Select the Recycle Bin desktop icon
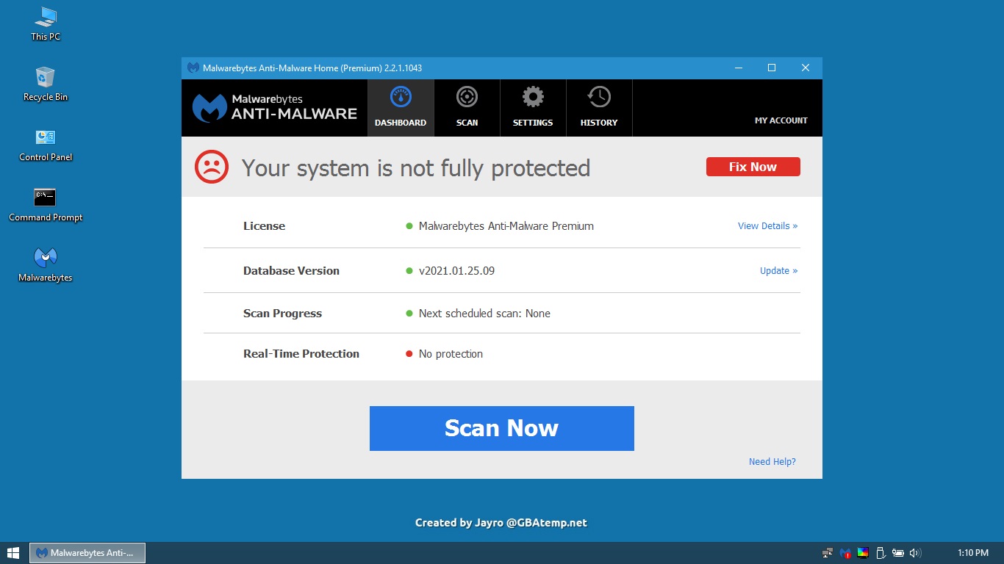The height and width of the screenshot is (564, 1004). 46,84
